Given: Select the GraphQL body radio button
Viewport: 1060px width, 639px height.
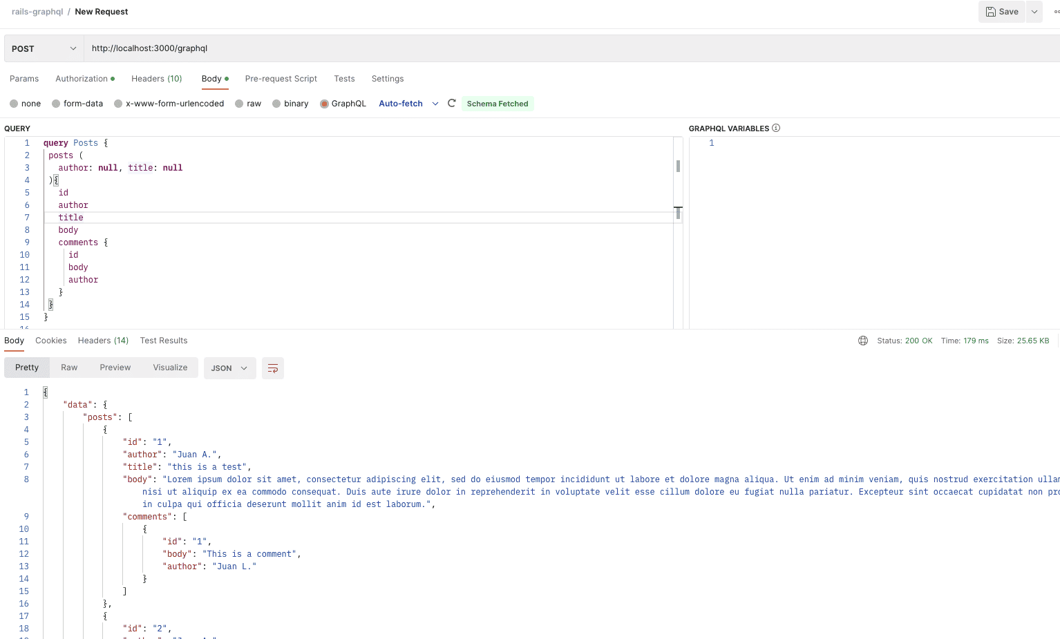Looking at the screenshot, I should [x=324, y=104].
